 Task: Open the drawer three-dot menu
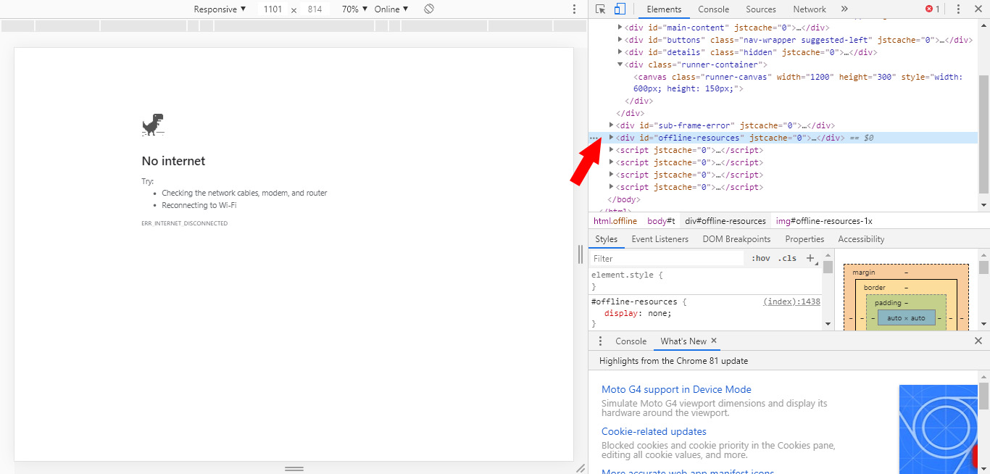(600, 341)
